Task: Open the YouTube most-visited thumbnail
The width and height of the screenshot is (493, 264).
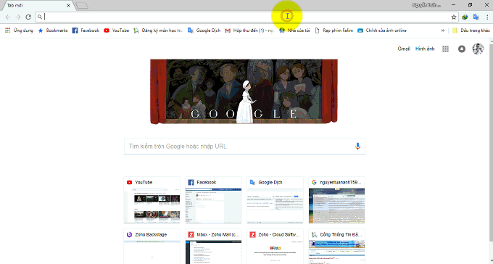Action: point(152,199)
